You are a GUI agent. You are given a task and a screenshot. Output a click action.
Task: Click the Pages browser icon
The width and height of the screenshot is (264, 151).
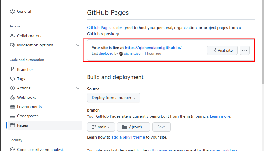tap(12, 125)
